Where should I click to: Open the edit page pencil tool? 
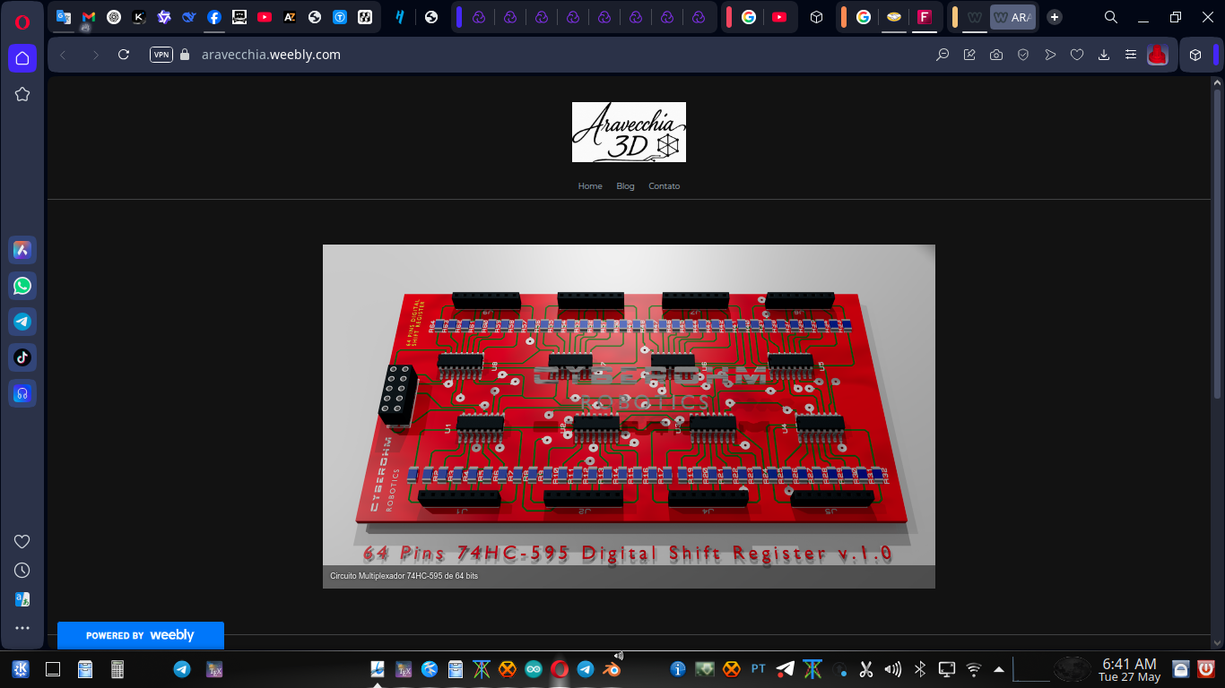coord(969,55)
